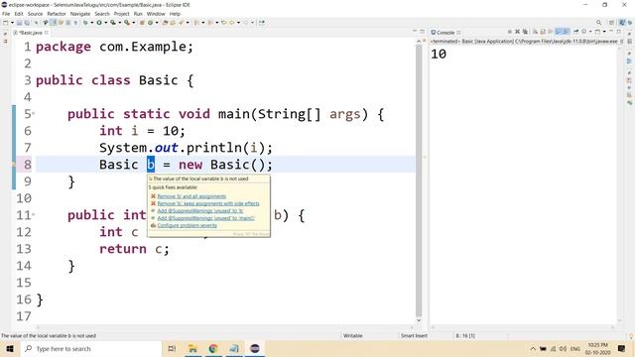The image size is (635, 357).
Task: Expand the Debug button dropdown arrow
Action: click(x=92, y=23)
